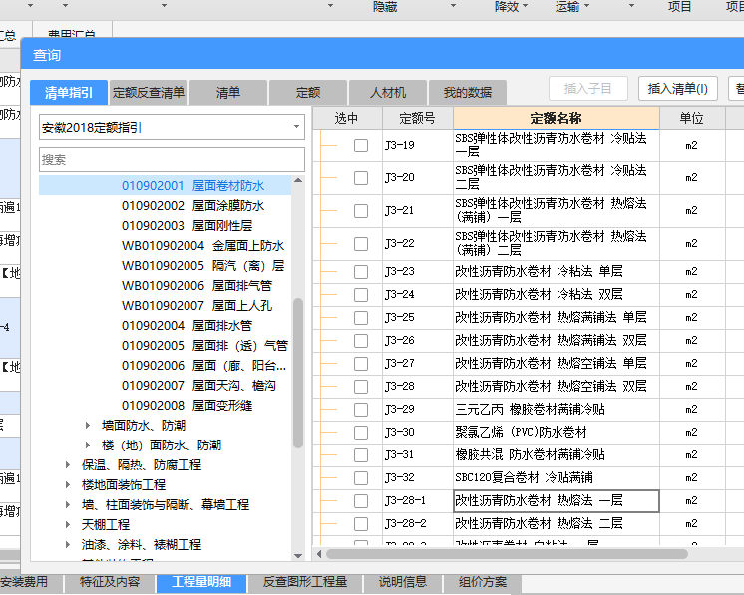The image size is (744, 595).
Task: Enable the J3-25 checkbox
Action: (361, 318)
